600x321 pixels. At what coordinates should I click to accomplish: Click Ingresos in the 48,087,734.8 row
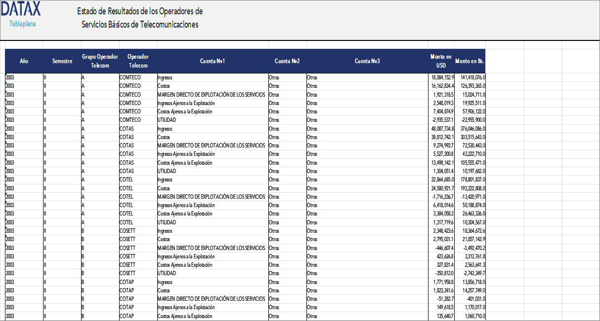pyautogui.click(x=213, y=129)
